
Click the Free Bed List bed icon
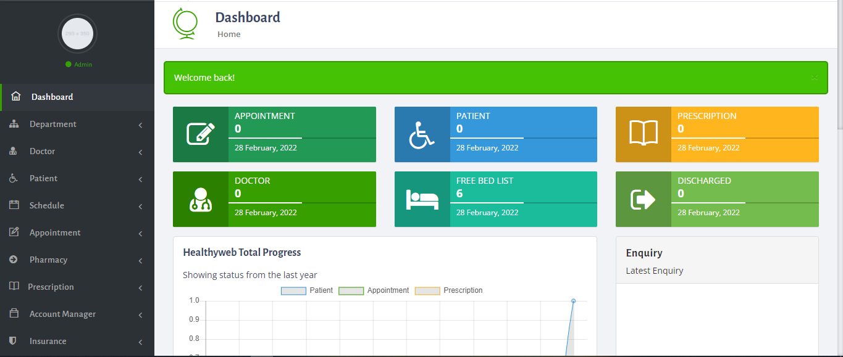point(422,199)
